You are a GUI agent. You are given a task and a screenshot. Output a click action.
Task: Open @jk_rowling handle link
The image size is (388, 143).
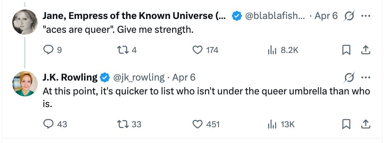pos(138,77)
